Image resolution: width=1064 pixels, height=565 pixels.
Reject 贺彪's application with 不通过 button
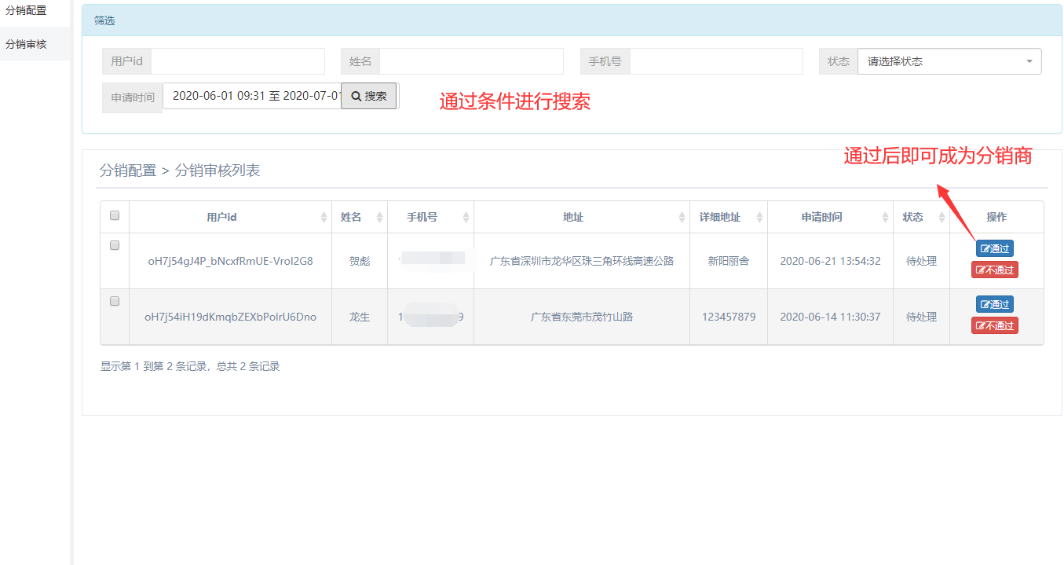(x=994, y=270)
